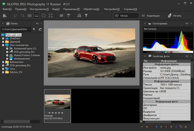Click the parent folder up icon
Screen dimensions: 194x131
[x=34, y=29]
